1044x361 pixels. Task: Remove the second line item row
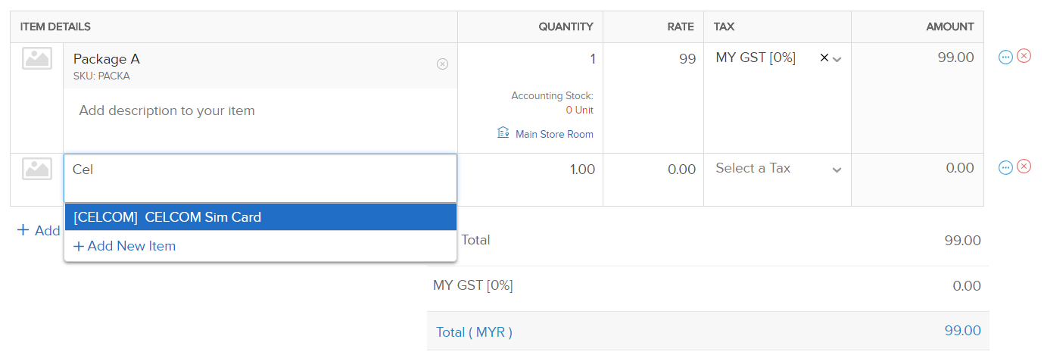tap(1024, 166)
